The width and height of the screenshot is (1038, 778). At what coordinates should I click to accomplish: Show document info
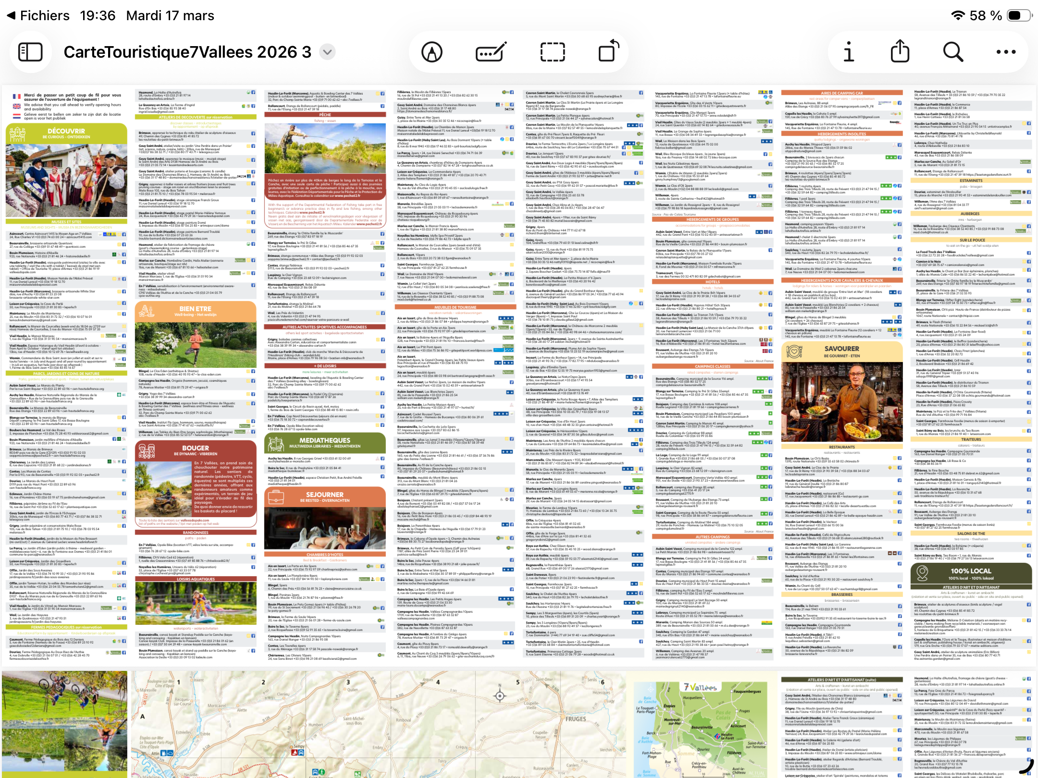(849, 52)
